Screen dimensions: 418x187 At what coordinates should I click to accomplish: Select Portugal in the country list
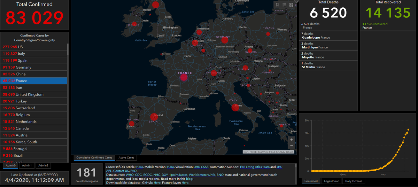pyautogui.click(x=33, y=149)
